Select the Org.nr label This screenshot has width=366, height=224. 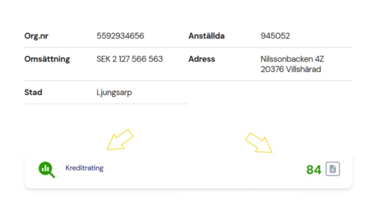[x=36, y=36]
